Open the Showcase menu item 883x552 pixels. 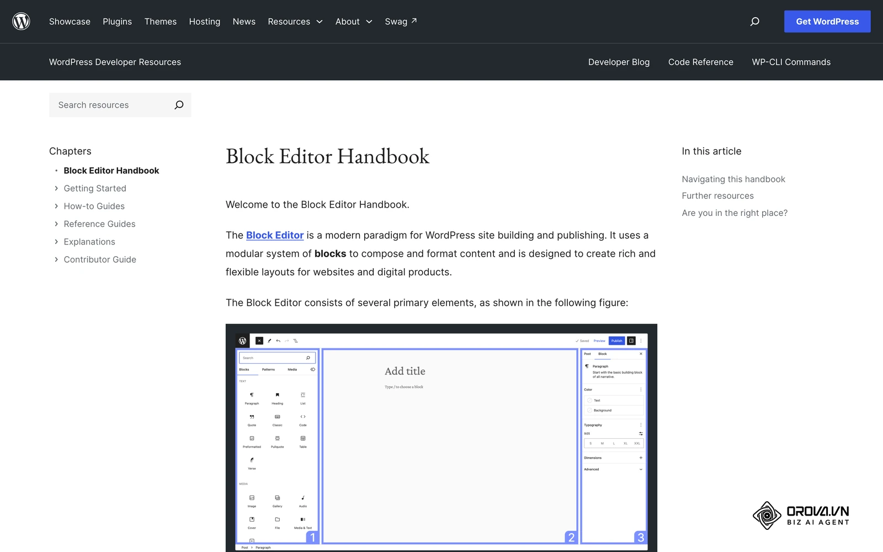point(70,22)
